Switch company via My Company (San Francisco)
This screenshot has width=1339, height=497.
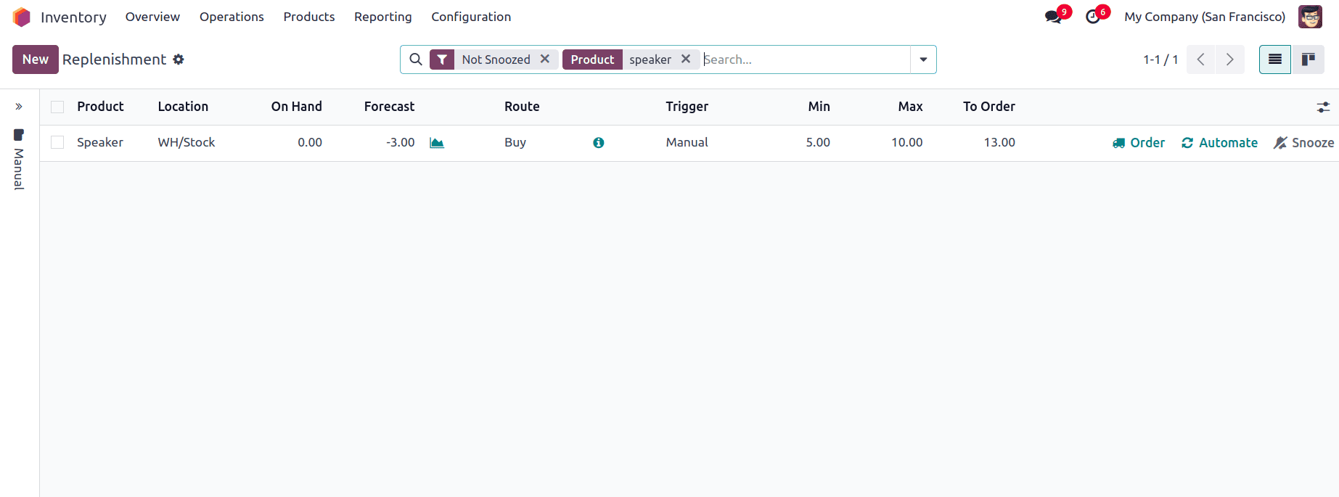point(1205,17)
